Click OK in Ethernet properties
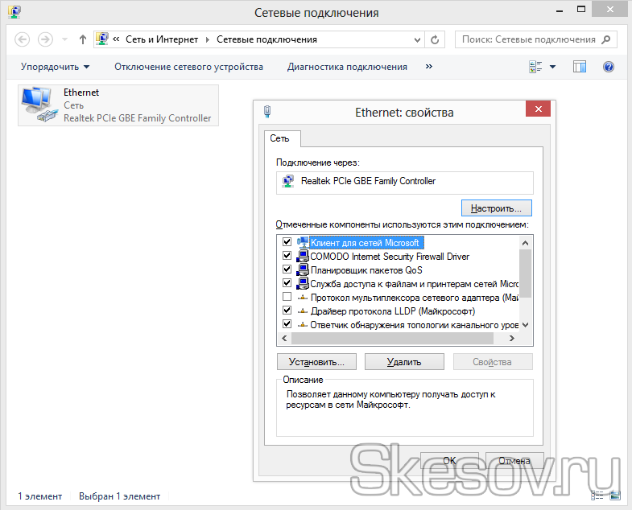The height and width of the screenshot is (510, 632). coord(449,460)
